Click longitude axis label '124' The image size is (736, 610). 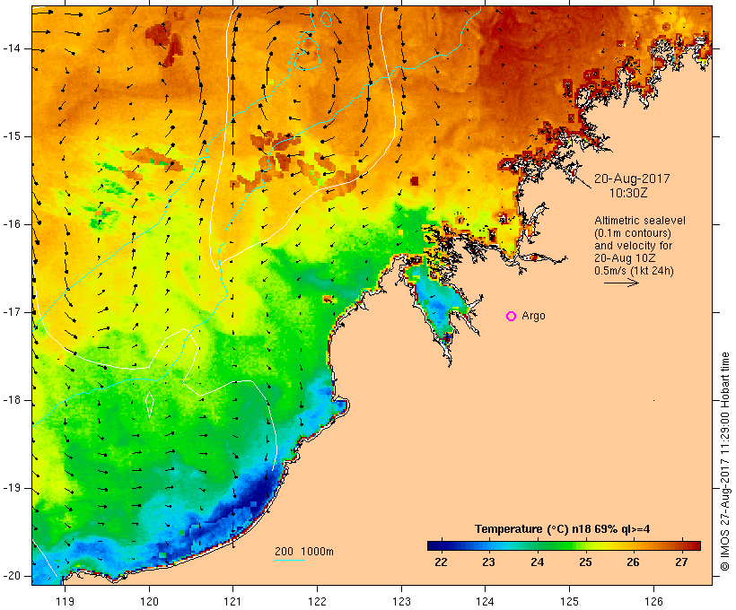pyautogui.click(x=486, y=601)
